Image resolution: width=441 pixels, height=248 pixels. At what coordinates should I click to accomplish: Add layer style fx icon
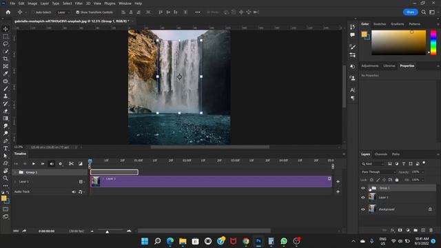392,230
